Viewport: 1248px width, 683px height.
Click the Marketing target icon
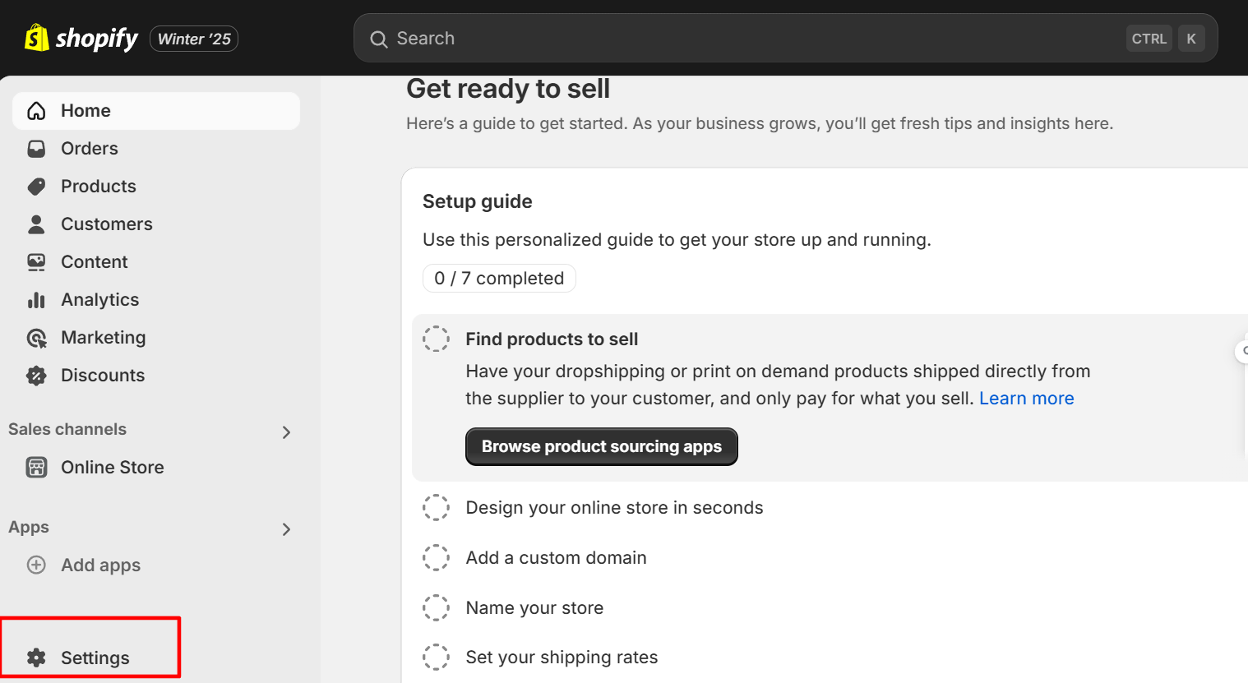(36, 338)
